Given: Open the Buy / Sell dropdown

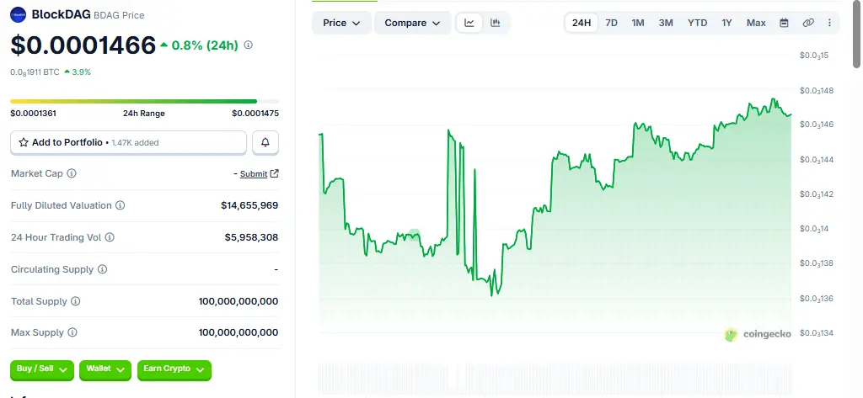Looking at the screenshot, I should 42,369.
